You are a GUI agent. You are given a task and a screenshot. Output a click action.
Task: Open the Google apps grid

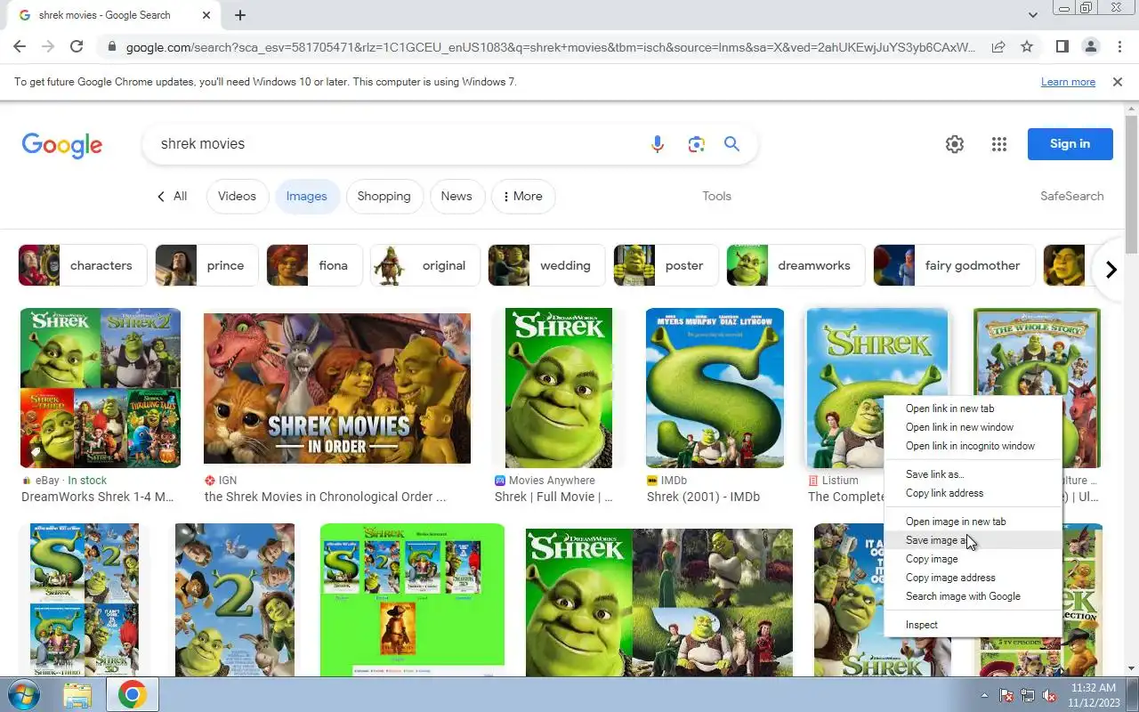[x=999, y=144]
